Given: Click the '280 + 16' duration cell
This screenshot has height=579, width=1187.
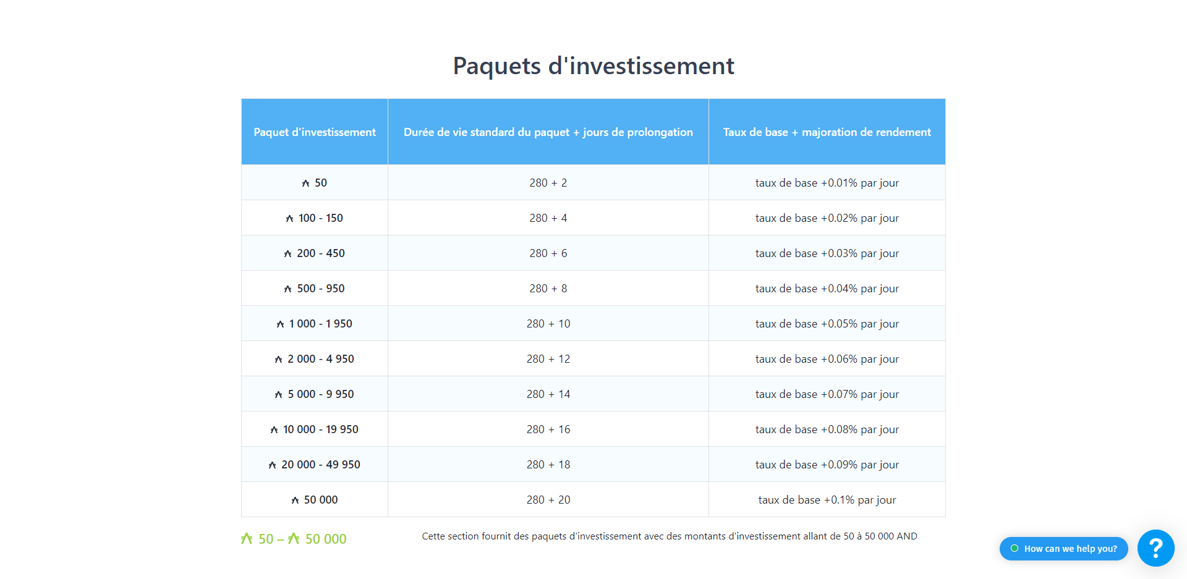Looking at the screenshot, I should 548,429.
